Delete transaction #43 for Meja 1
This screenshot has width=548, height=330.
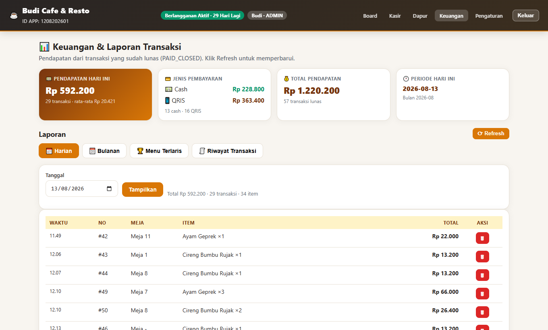[482, 257]
